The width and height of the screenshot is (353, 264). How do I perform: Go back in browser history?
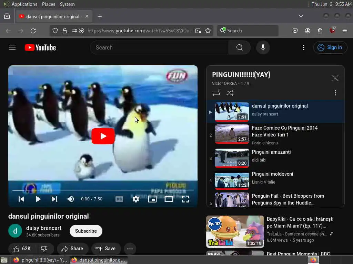(8, 31)
